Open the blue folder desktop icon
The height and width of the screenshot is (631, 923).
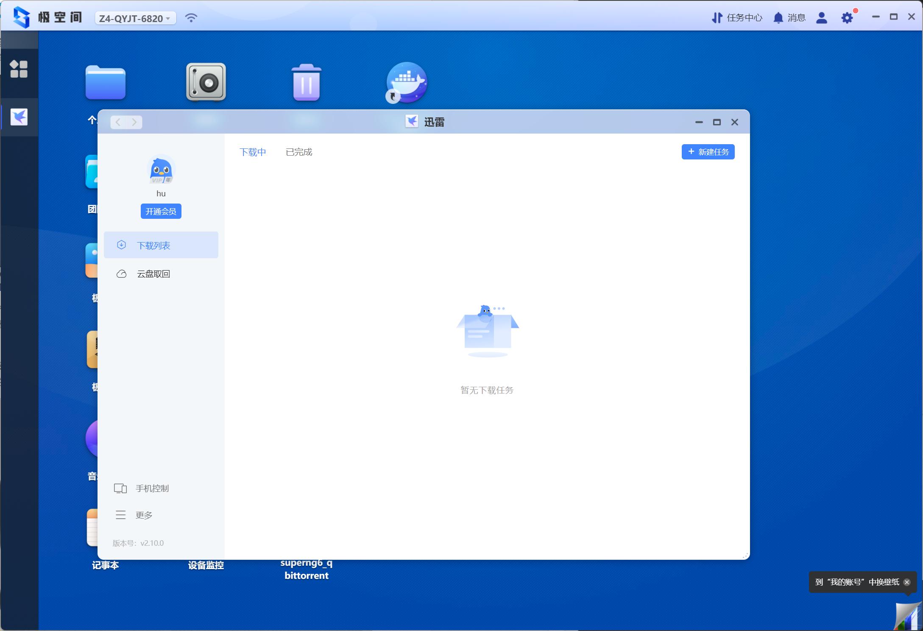pyautogui.click(x=106, y=82)
